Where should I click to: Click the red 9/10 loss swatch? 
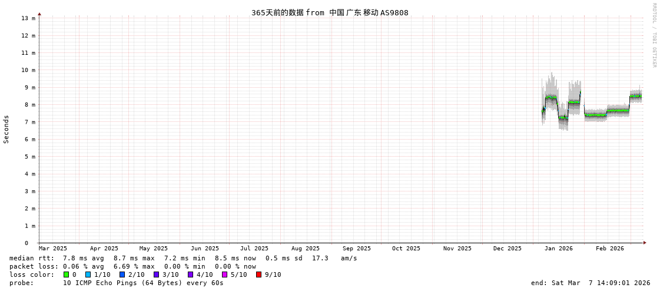click(x=259, y=275)
